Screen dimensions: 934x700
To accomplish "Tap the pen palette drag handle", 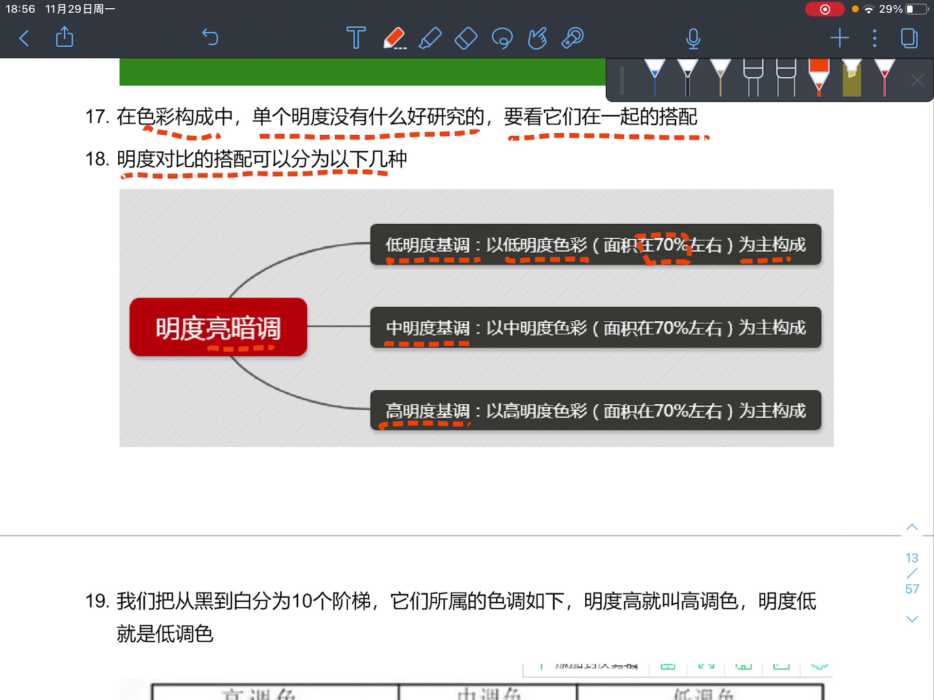I will coord(622,80).
